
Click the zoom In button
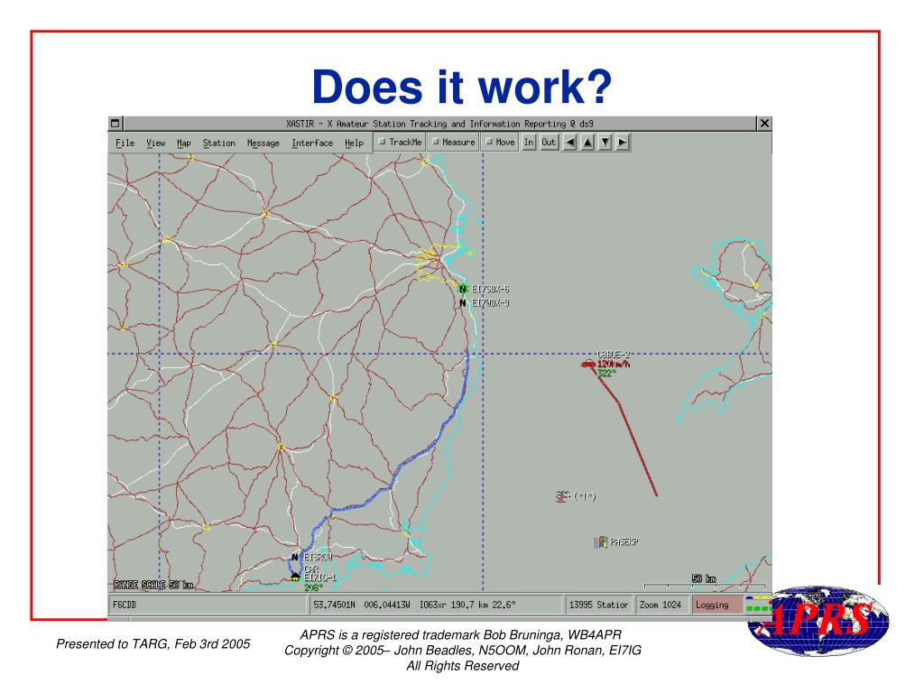(x=529, y=142)
